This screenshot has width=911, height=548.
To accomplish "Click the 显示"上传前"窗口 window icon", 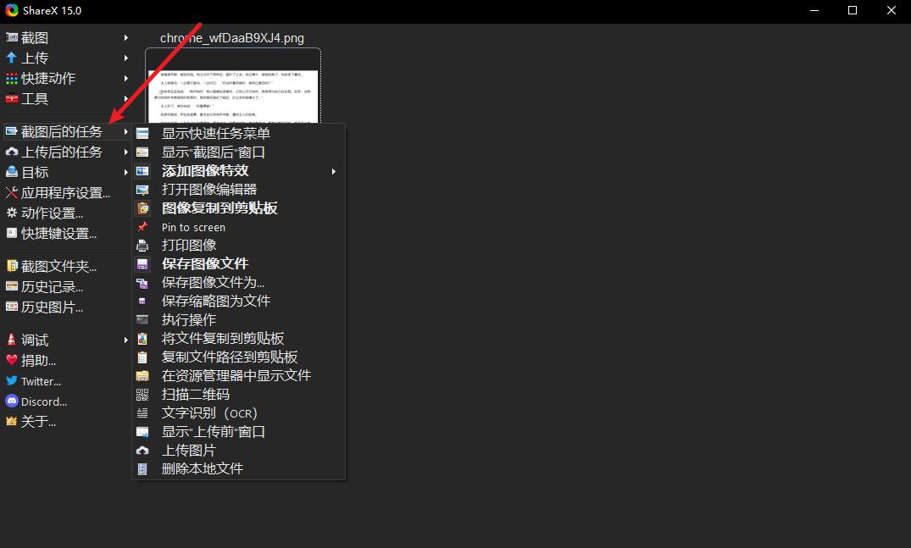I will [142, 432].
